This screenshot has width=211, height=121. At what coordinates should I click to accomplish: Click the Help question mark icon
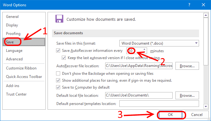tap(189, 5)
